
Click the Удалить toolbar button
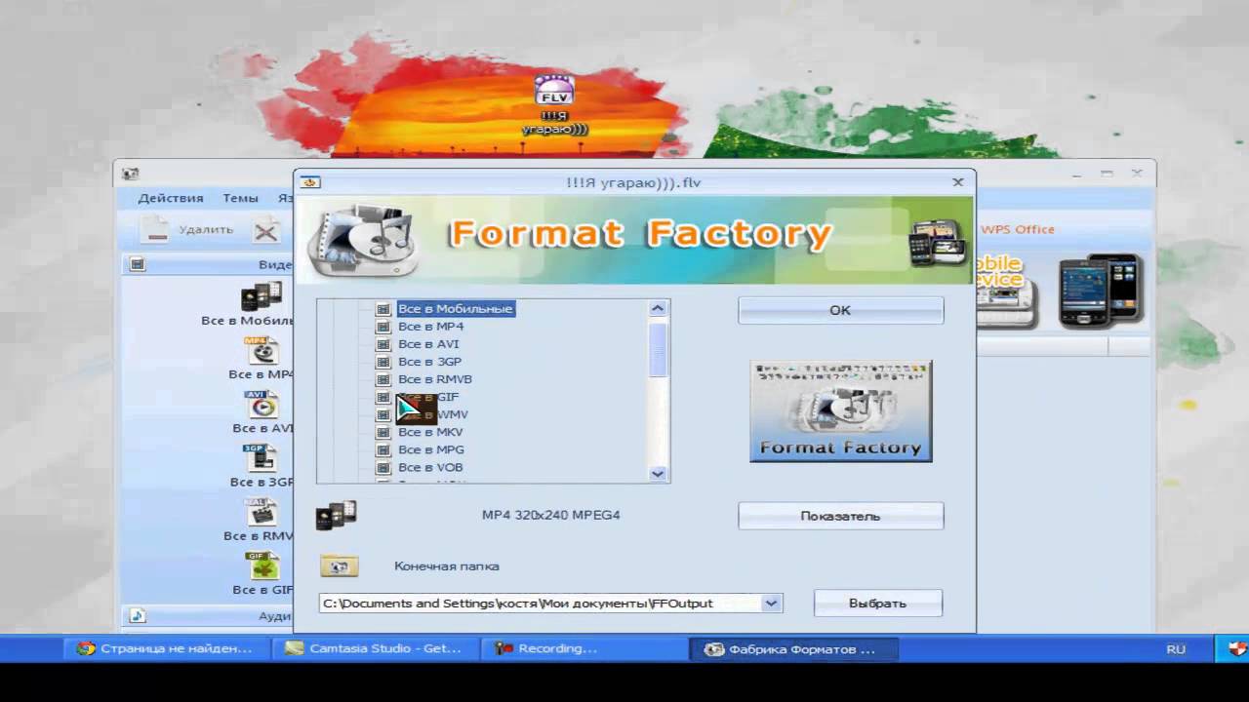pyautogui.click(x=187, y=230)
